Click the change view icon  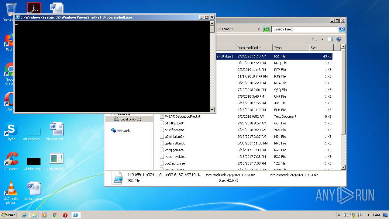[315, 39]
